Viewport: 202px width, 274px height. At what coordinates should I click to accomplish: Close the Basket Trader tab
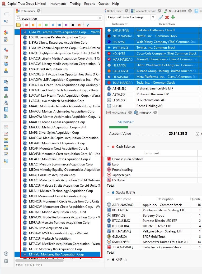[127, 11]
